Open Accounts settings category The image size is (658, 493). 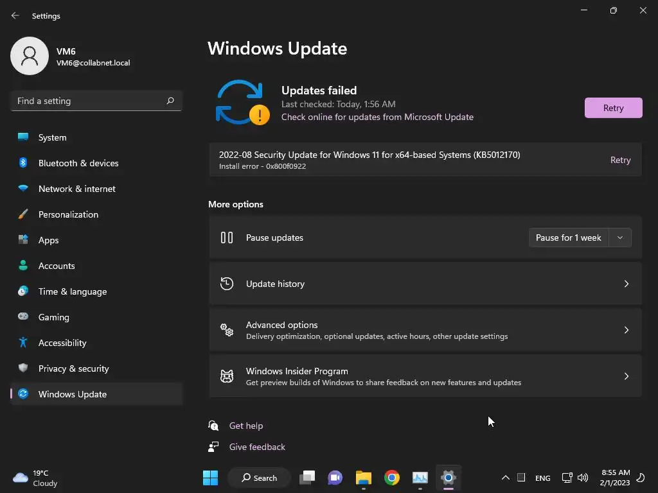click(x=96, y=266)
